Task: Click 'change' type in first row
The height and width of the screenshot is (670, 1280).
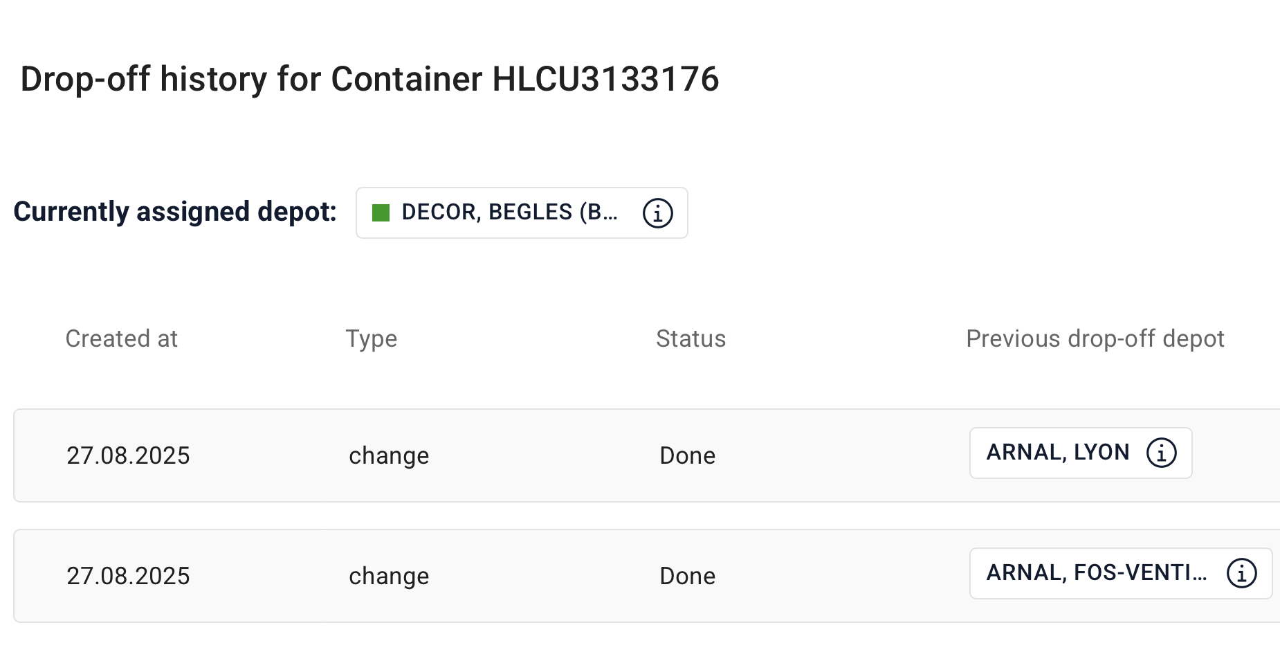Action: coord(389,456)
